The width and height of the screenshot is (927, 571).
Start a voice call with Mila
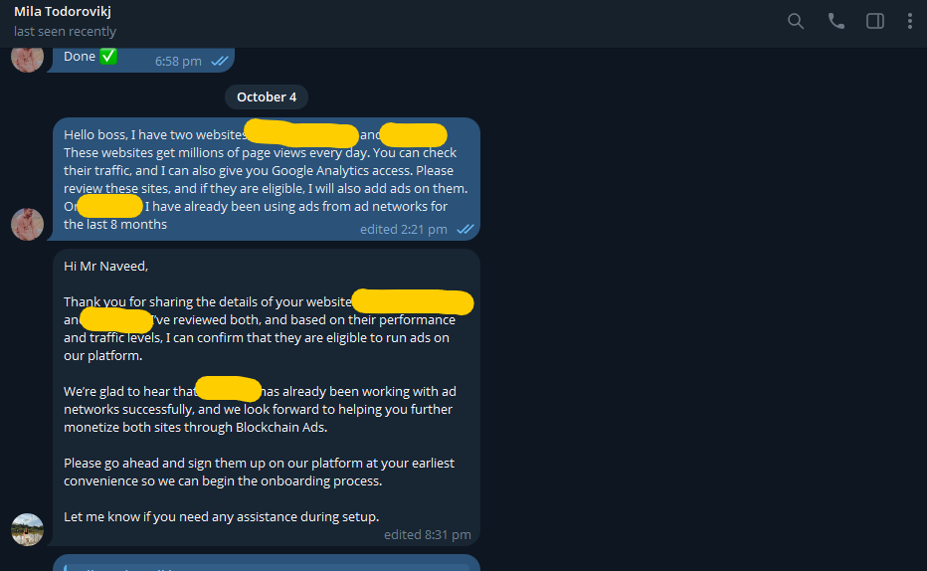coord(835,21)
